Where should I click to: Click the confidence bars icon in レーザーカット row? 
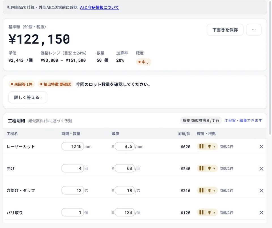(x=202, y=147)
